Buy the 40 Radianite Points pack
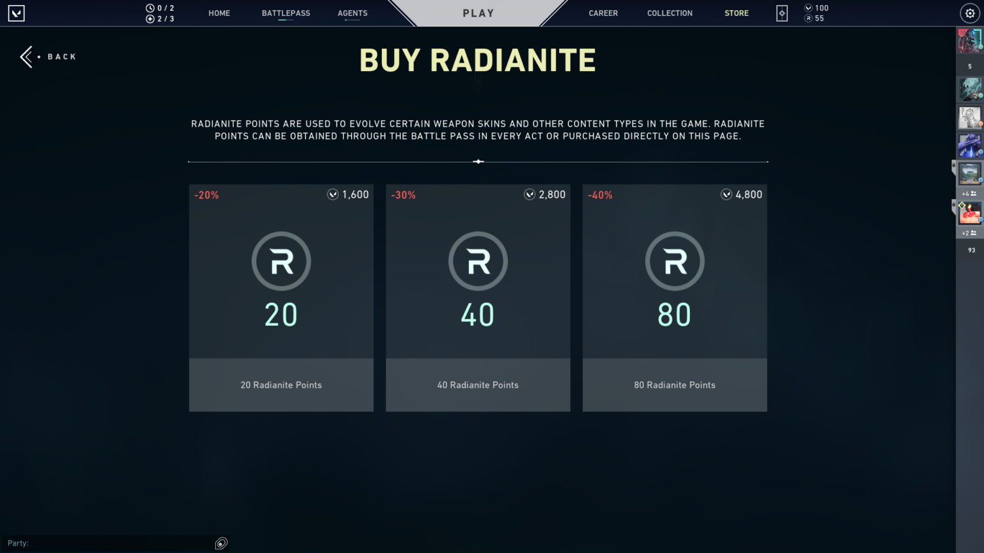This screenshot has width=984, height=553. coord(478,298)
